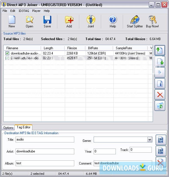Image resolution: width=169 pixels, height=177 pixels.
Task: Click the 44100Hz (Stereo) cell
Action: [127, 58]
